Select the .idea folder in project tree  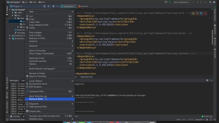click(18, 13)
